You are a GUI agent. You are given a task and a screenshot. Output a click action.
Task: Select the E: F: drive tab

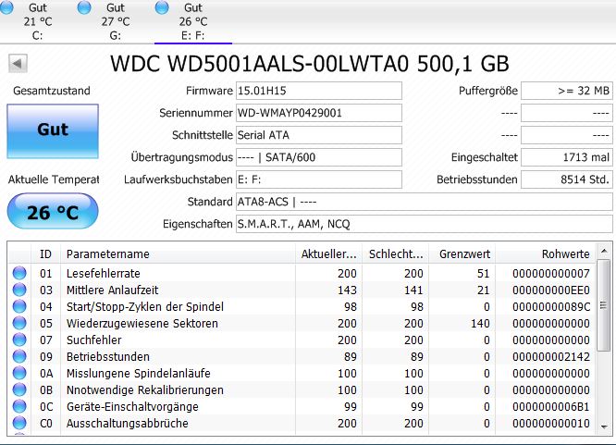tap(193, 21)
